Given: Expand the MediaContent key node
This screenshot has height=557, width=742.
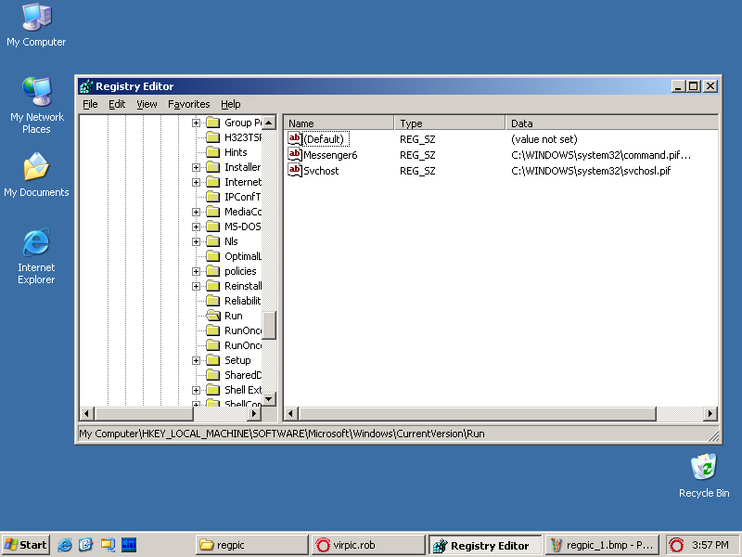Looking at the screenshot, I should (x=196, y=213).
